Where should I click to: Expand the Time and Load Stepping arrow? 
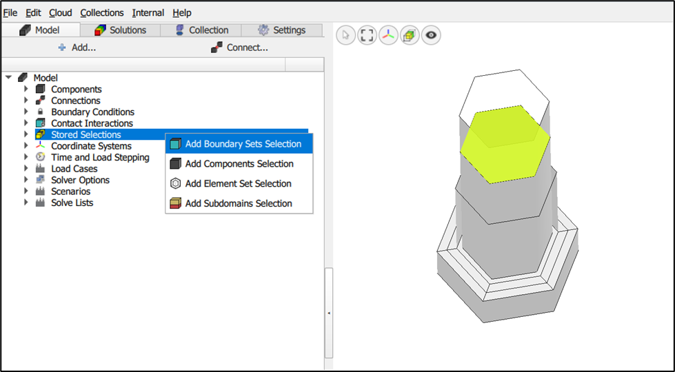pos(26,157)
